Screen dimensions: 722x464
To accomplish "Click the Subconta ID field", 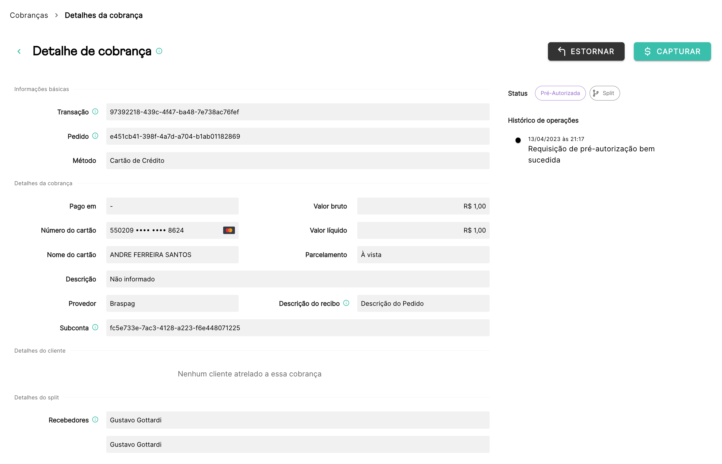I will pyautogui.click(x=298, y=328).
